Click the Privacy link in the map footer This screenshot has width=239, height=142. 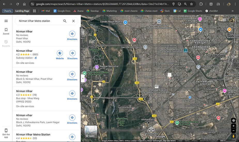pos(195,141)
